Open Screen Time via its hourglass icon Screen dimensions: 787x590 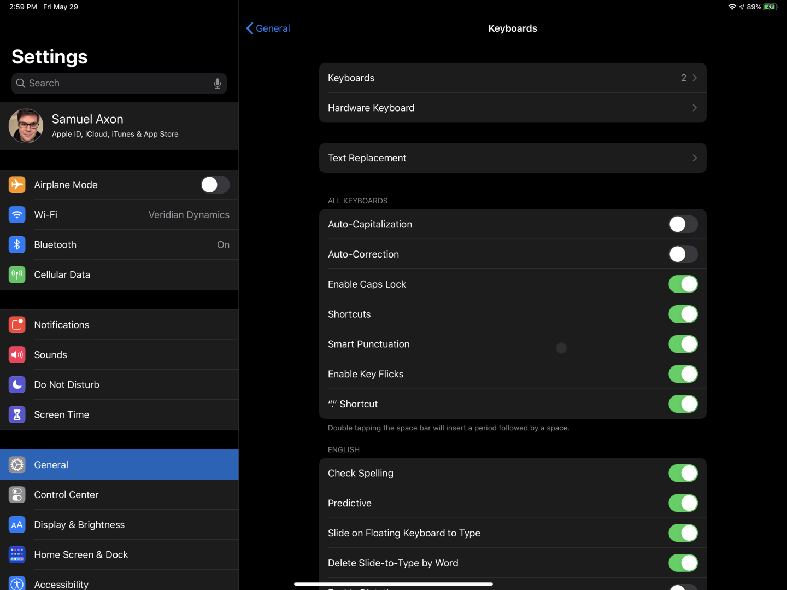[x=17, y=414]
